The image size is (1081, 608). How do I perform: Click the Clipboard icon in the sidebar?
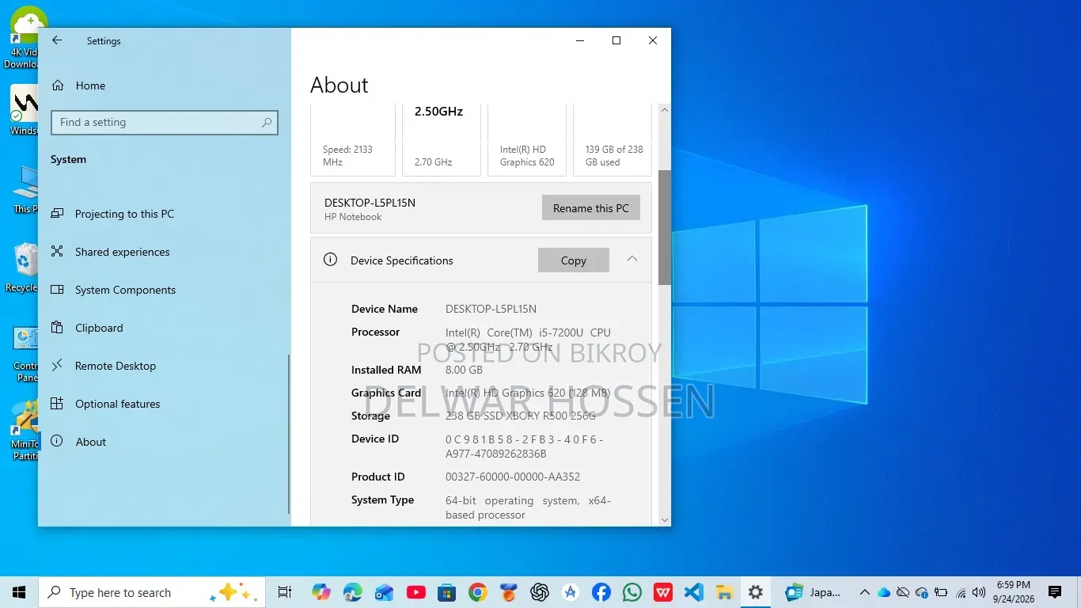coord(57,328)
